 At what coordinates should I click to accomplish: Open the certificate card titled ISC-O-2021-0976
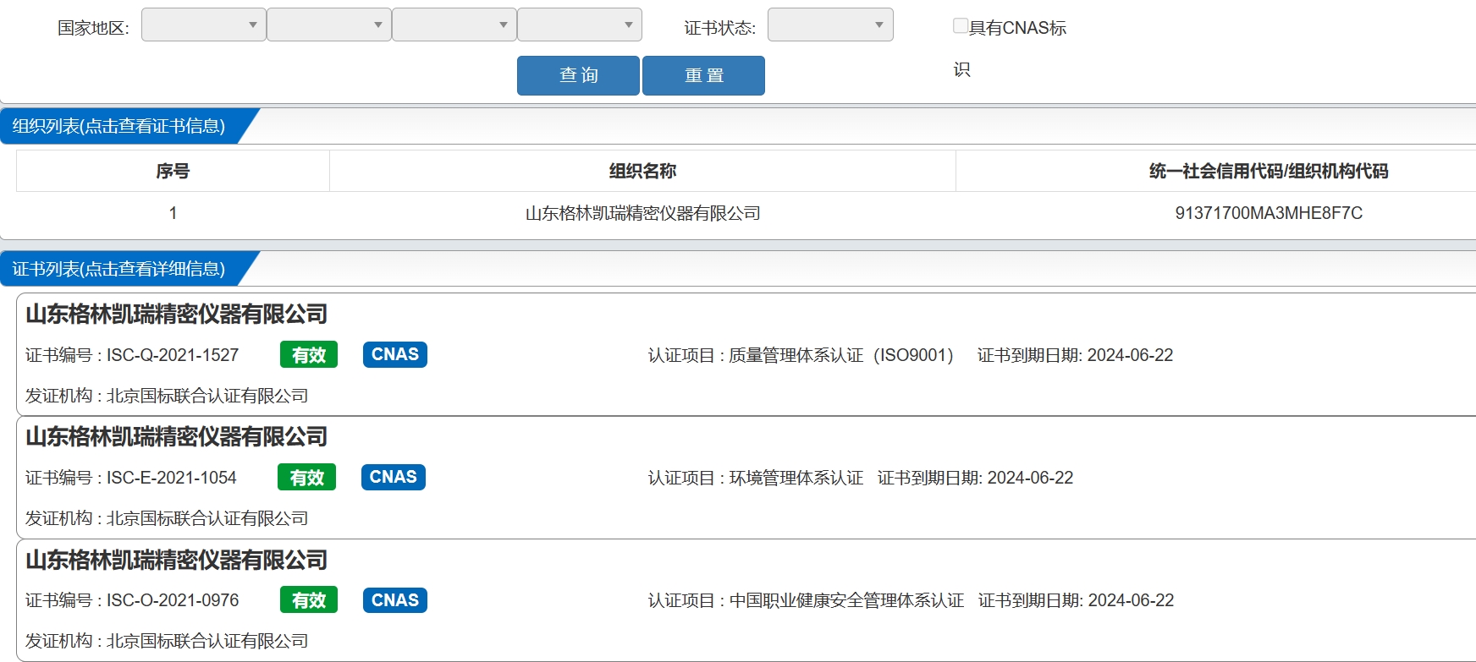(176, 561)
